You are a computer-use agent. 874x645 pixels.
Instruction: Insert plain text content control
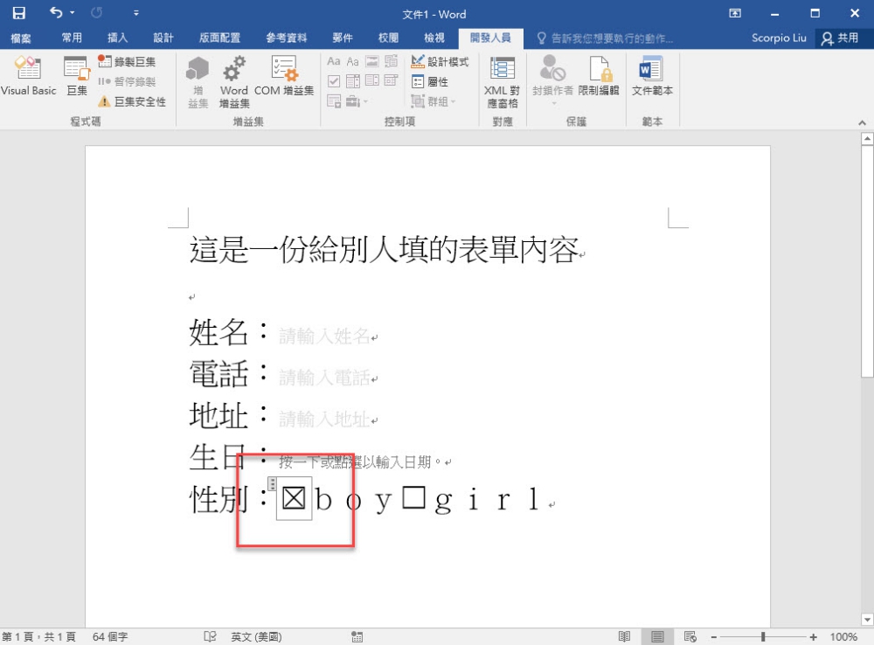click(352, 61)
